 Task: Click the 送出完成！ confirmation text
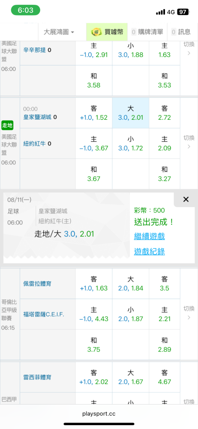(x=154, y=222)
